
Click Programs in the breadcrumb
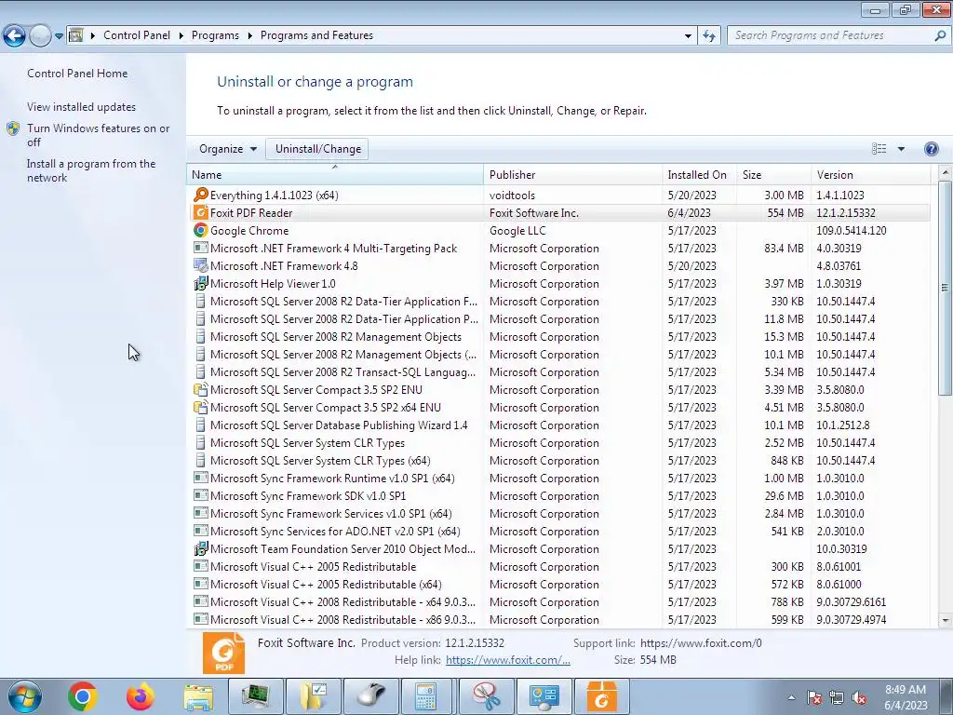pos(215,35)
